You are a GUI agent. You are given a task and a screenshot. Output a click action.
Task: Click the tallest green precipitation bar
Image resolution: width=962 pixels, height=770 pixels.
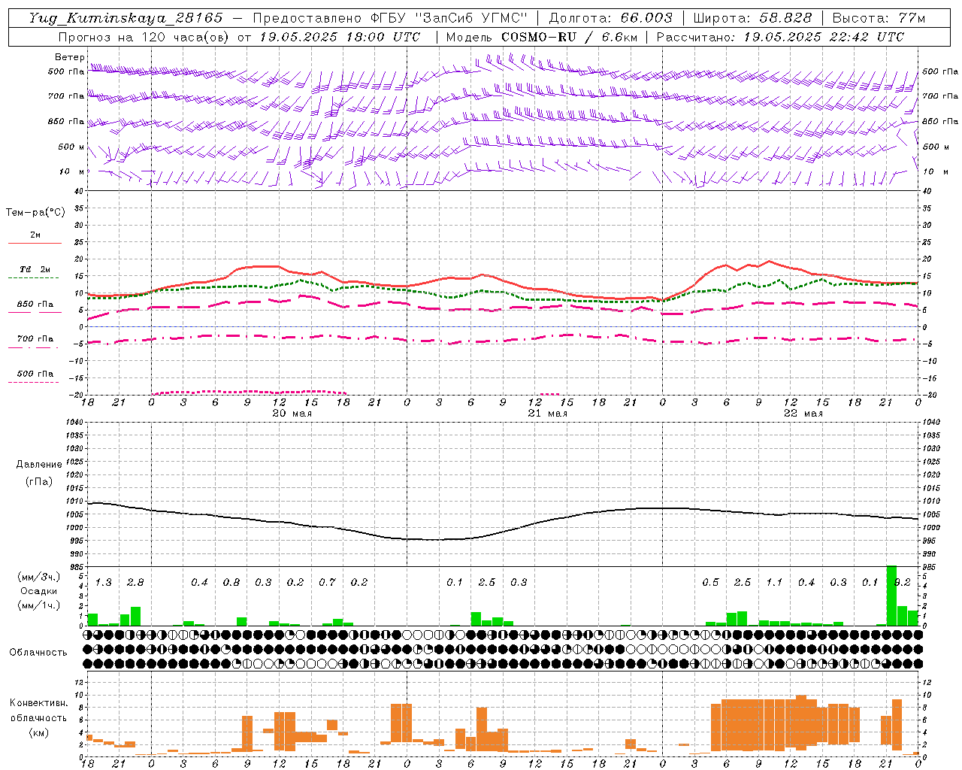tap(891, 596)
